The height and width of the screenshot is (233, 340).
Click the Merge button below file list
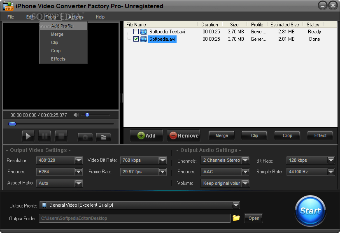(221, 135)
